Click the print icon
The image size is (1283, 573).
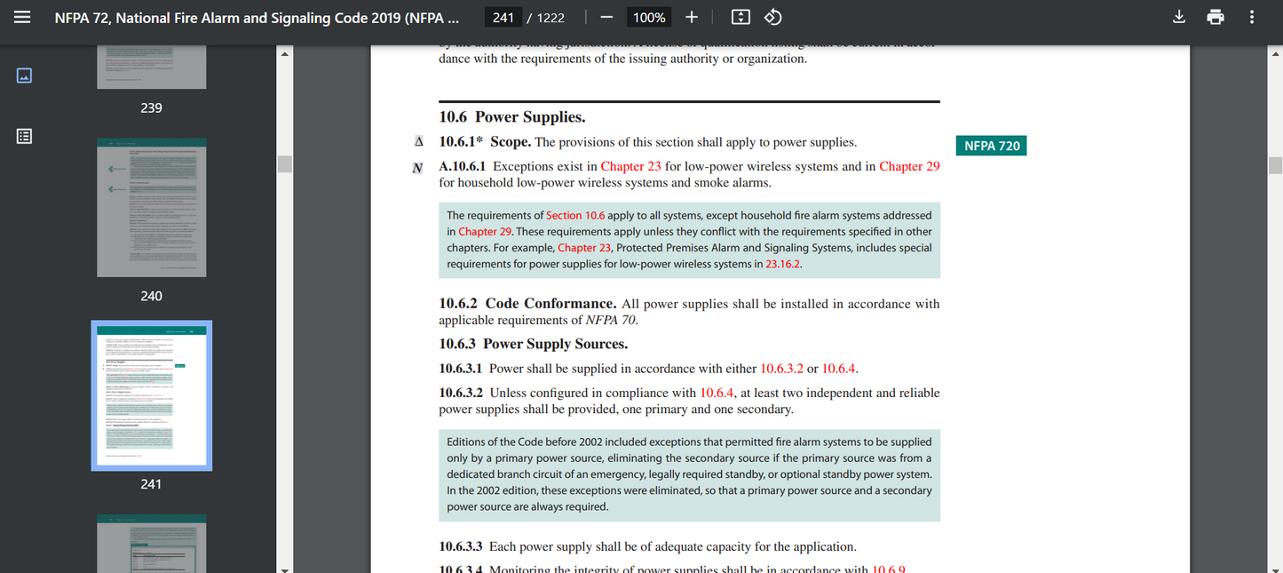[x=1215, y=16]
